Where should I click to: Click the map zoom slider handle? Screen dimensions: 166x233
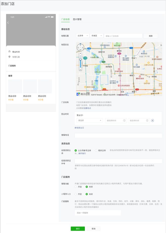(80, 59)
